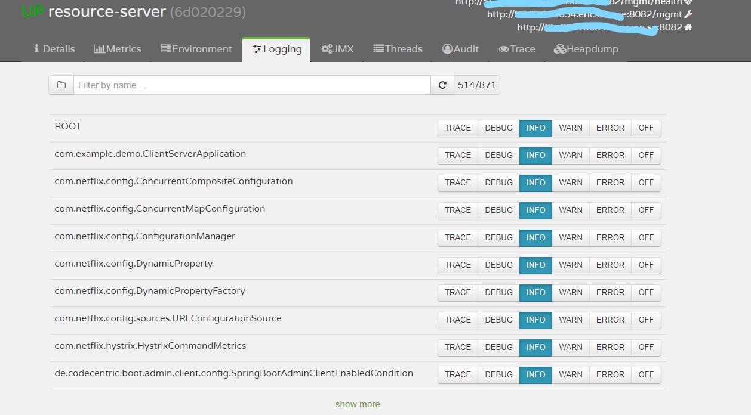This screenshot has height=415, width=751.
Task: Set ConcurrentCompositeConfiguration logger to INFO
Action: pos(536,183)
